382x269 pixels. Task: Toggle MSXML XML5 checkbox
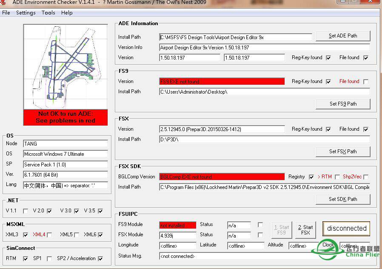click(x=77, y=235)
